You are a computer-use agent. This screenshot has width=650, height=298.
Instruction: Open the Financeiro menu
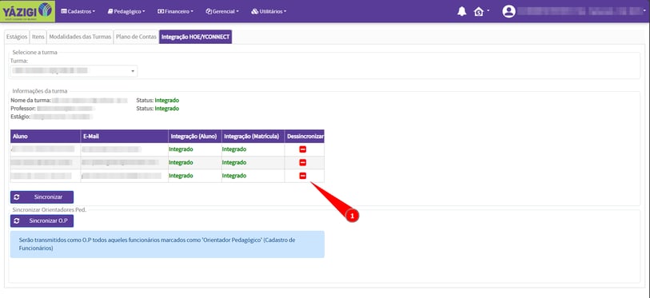pos(175,12)
